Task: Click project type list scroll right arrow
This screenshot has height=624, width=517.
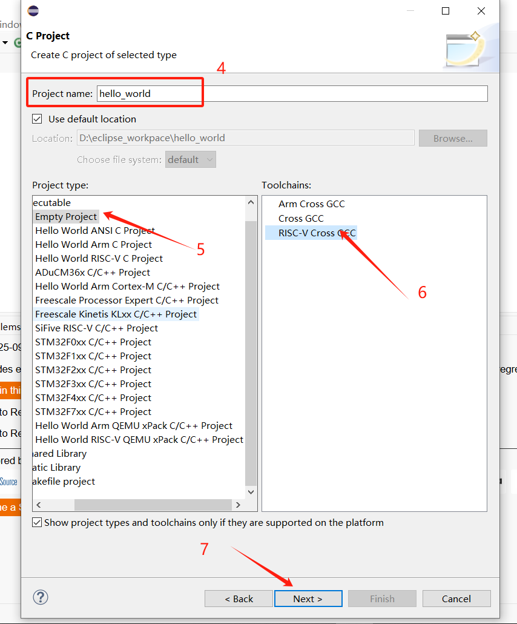Action: [238, 505]
